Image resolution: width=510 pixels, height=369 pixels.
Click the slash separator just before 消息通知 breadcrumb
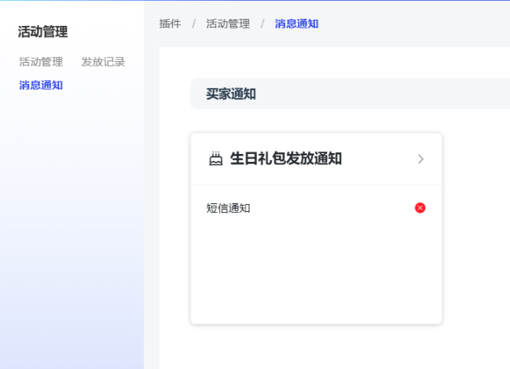click(262, 24)
